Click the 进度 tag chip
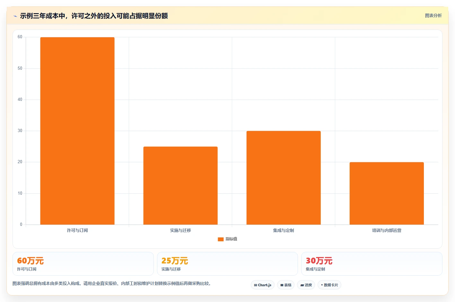455x302 pixels. [x=306, y=285]
